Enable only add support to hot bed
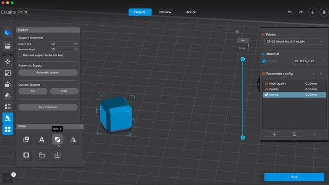 (20, 55)
